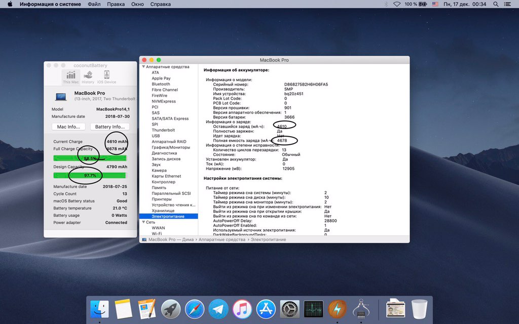Screen dimensions: 519x324
Task: Select PCI in sidebar
Action: click(155, 107)
